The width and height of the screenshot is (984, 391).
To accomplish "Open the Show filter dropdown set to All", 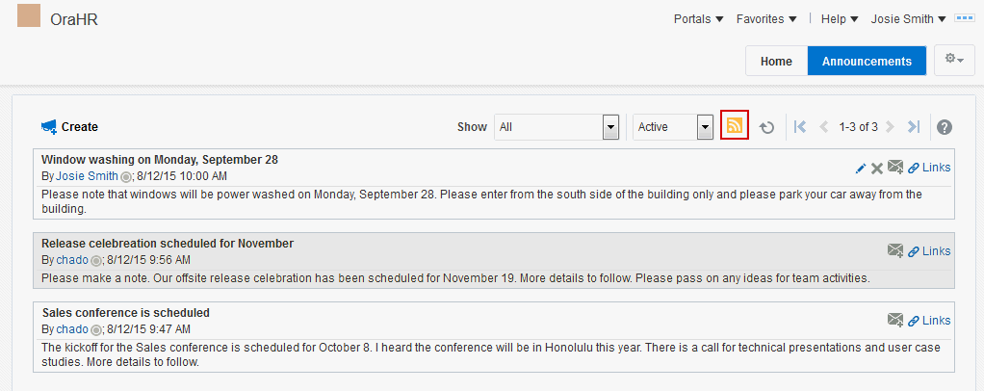I will coord(609,127).
